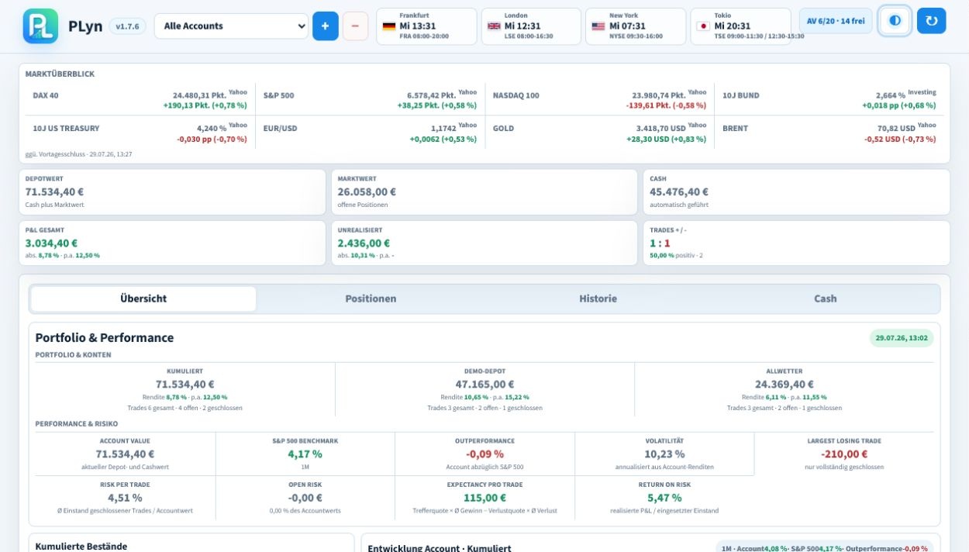Click the PLyn app logo icon

[40, 26]
